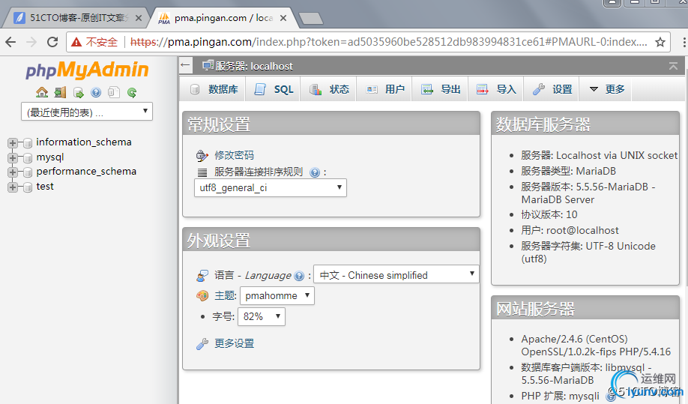
Task: Open the 设置 tab
Action: 552,89
